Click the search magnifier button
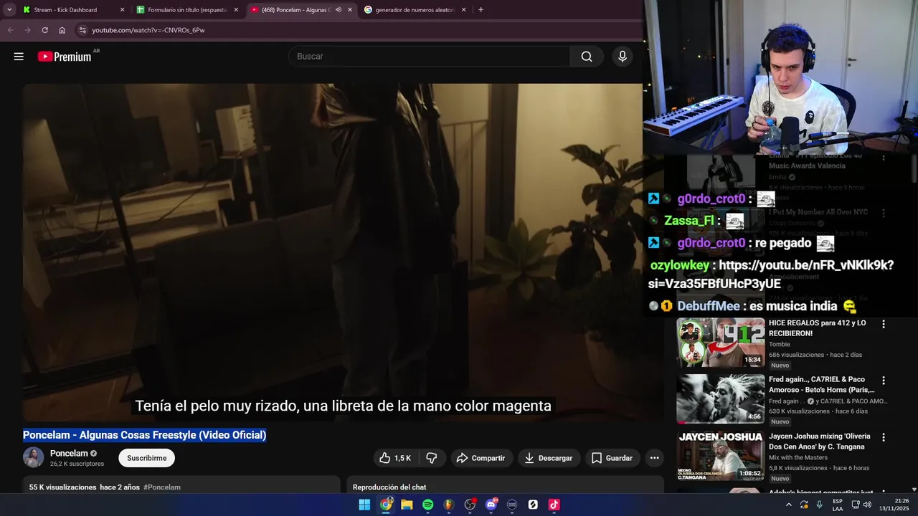 (x=587, y=57)
